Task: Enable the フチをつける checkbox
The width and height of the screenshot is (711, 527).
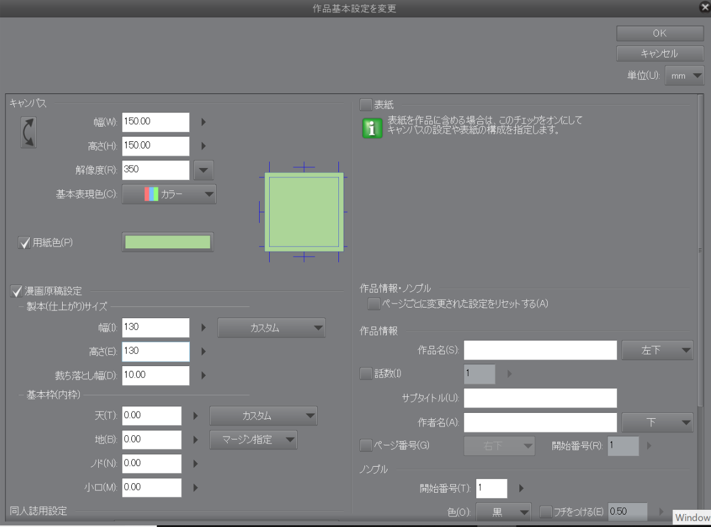Action: pyautogui.click(x=545, y=511)
